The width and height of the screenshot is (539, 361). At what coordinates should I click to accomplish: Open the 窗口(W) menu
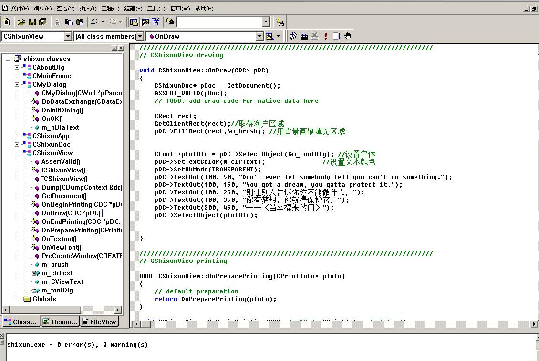point(180,9)
